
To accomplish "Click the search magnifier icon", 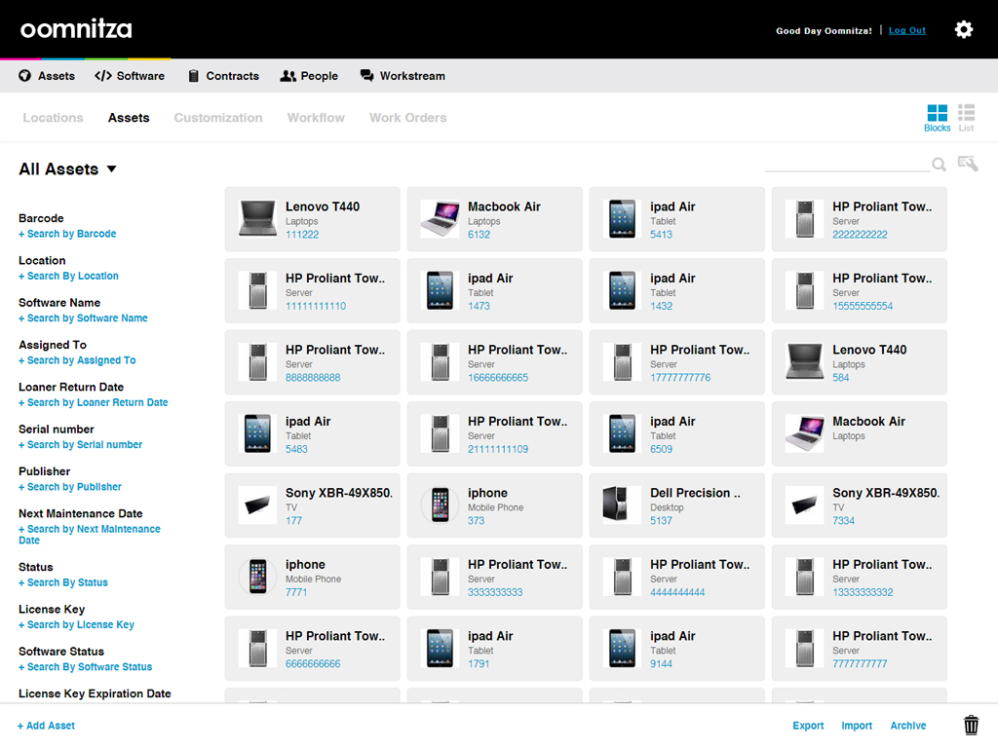I will click(939, 165).
